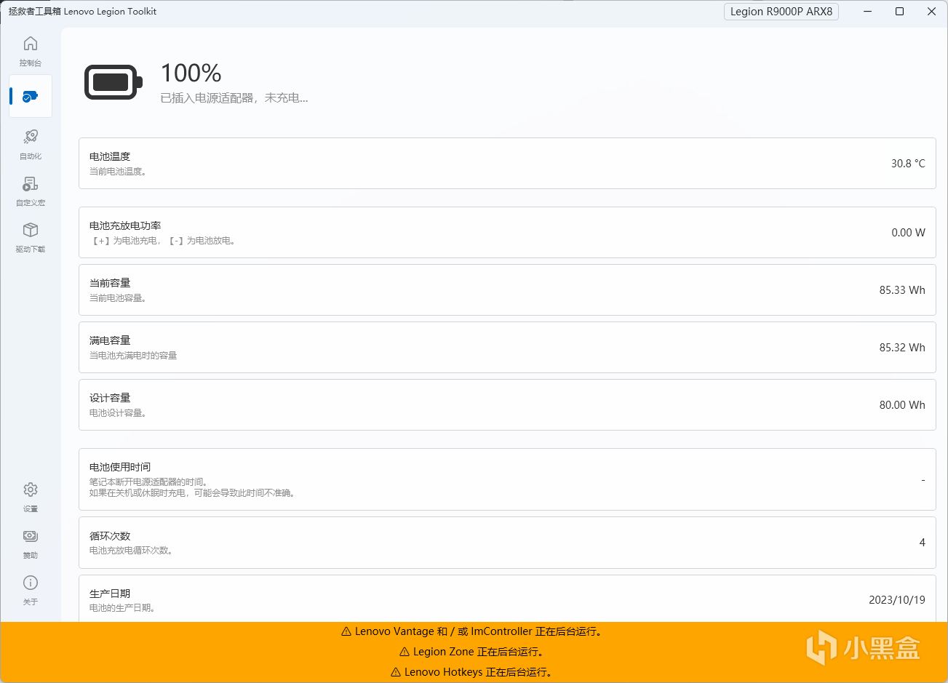
Task: Select the 循环次数 row label
Action: pyautogui.click(x=110, y=536)
